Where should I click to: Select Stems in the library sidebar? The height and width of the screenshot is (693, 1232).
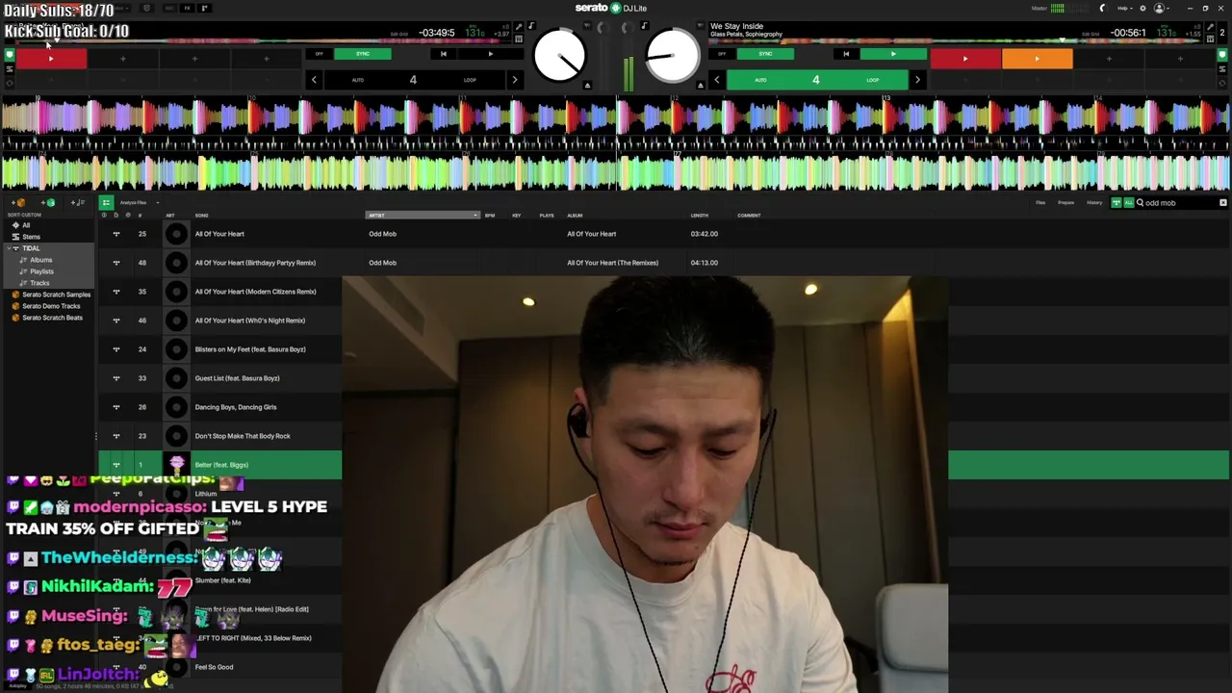[x=32, y=237]
